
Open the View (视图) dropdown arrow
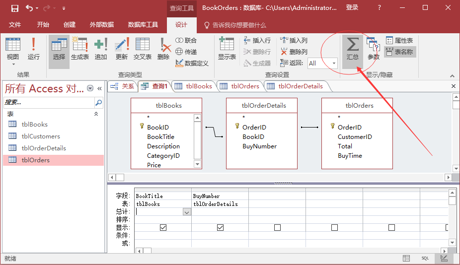(13, 64)
